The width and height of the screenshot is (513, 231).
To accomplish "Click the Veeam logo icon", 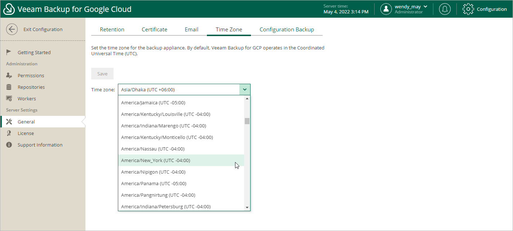I will point(9,9).
